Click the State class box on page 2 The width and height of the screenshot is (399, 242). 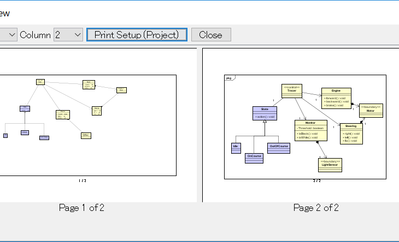[265, 113]
